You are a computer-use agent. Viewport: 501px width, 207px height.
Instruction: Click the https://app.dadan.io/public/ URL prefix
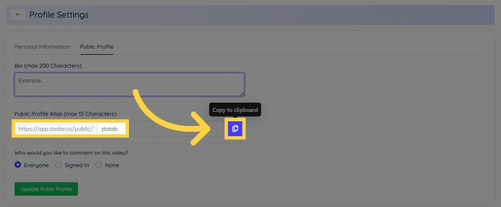pyautogui.click(x=56, y=129)
